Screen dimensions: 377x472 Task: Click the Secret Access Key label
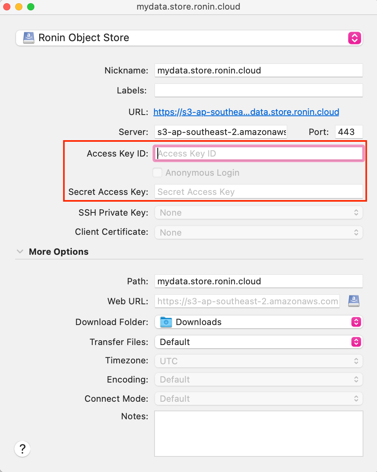click(x=108, y=192)
